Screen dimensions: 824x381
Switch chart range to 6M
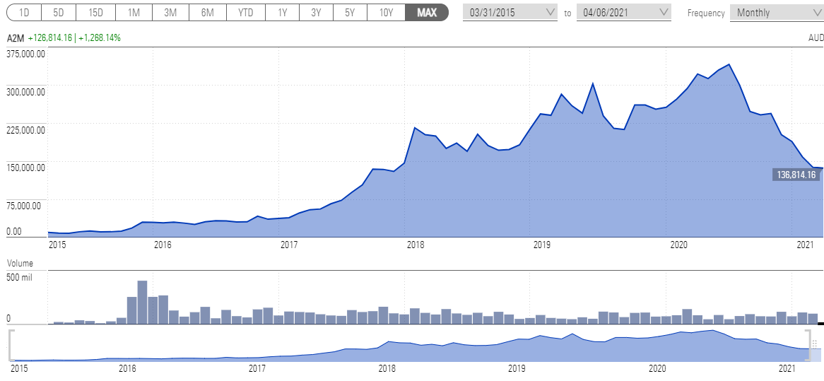pos(207,13)
